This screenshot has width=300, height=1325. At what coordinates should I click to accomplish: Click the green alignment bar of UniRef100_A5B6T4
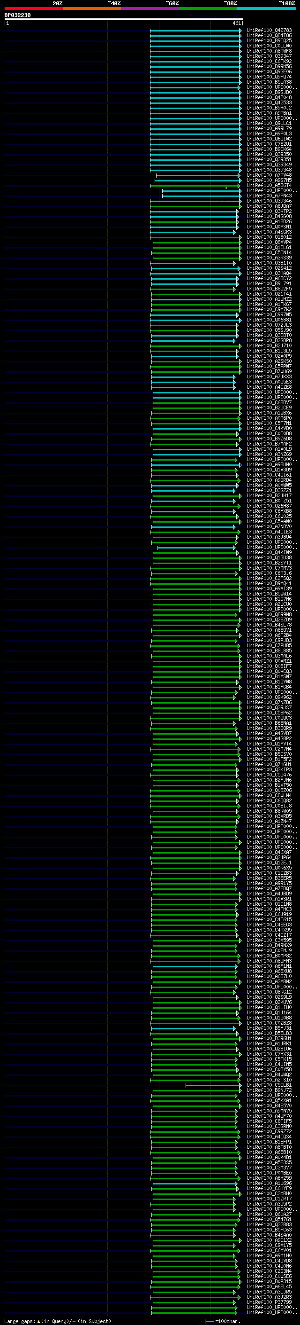pyautogui.click(x=195, y=186)
